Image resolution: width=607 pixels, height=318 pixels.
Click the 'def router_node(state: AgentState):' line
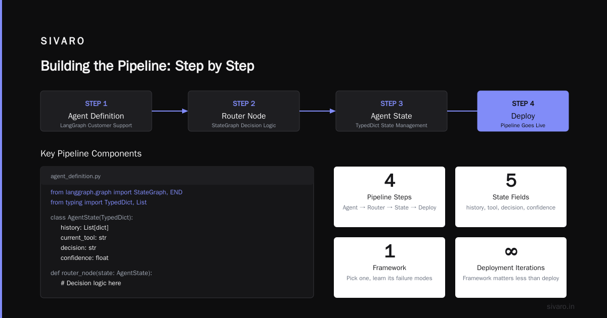tap(101, 273)
